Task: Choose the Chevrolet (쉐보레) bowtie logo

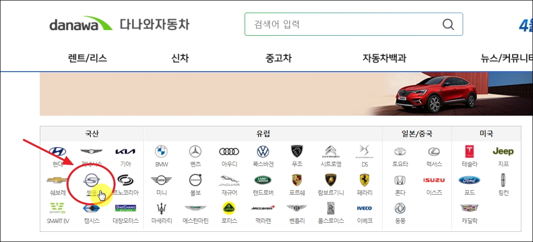Action: tap(57, 180)
